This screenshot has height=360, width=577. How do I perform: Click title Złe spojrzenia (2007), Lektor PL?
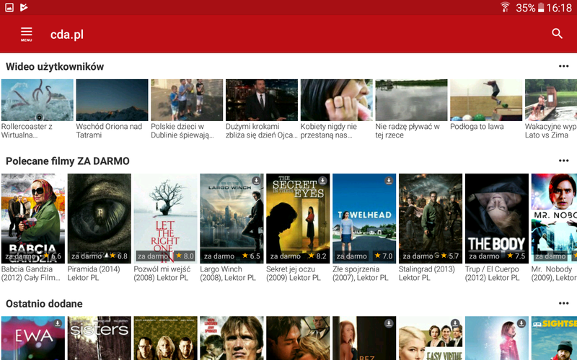(x=360, y=274)
